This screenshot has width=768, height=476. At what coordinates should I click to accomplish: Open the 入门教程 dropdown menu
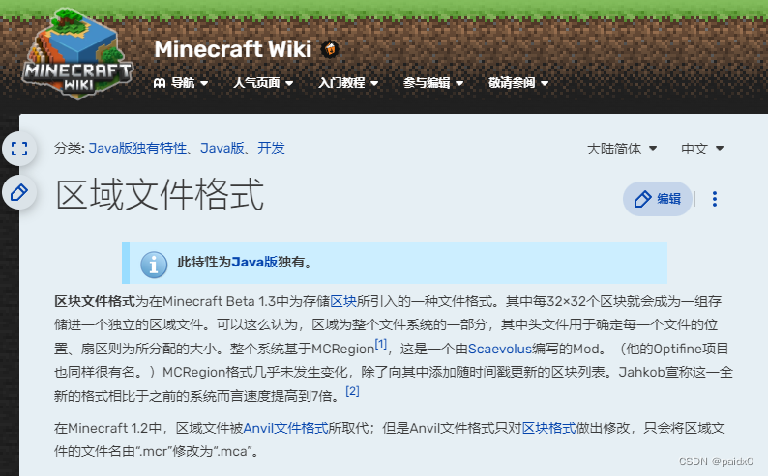tap(348, 83)
